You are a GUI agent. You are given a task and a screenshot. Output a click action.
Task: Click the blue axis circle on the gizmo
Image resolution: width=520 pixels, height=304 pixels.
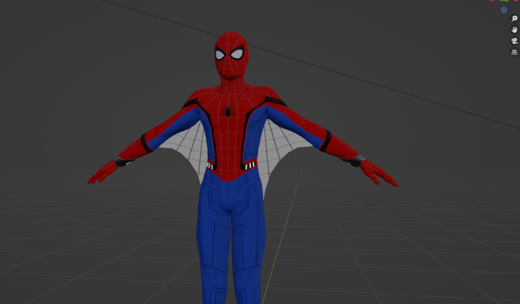[x=504, y=10]
